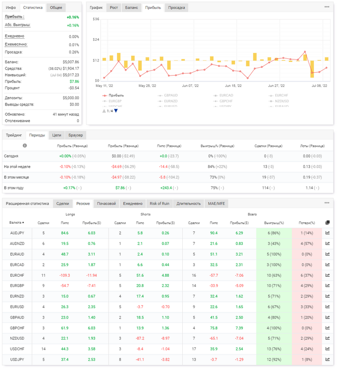Select the Резюме tab
This screenshot has width=337, height=368.
(x=83, y=204)
